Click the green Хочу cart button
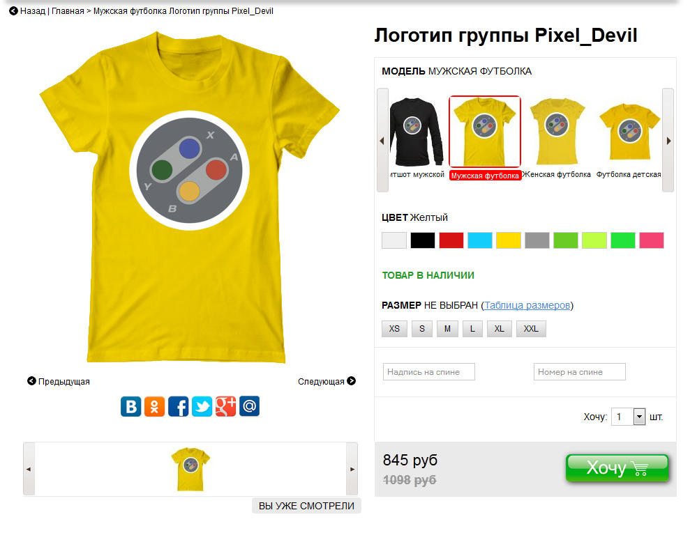 click(617, 468)
